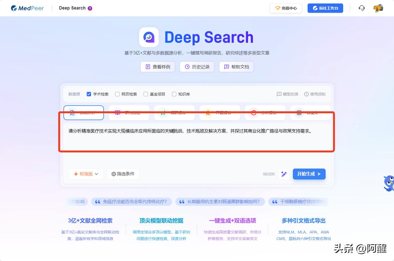Click the 数据源 label
This screenshot has width=394, height=261.
[74, 94]
